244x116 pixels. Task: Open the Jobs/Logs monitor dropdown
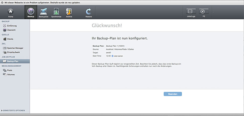[x=191, y=12]
